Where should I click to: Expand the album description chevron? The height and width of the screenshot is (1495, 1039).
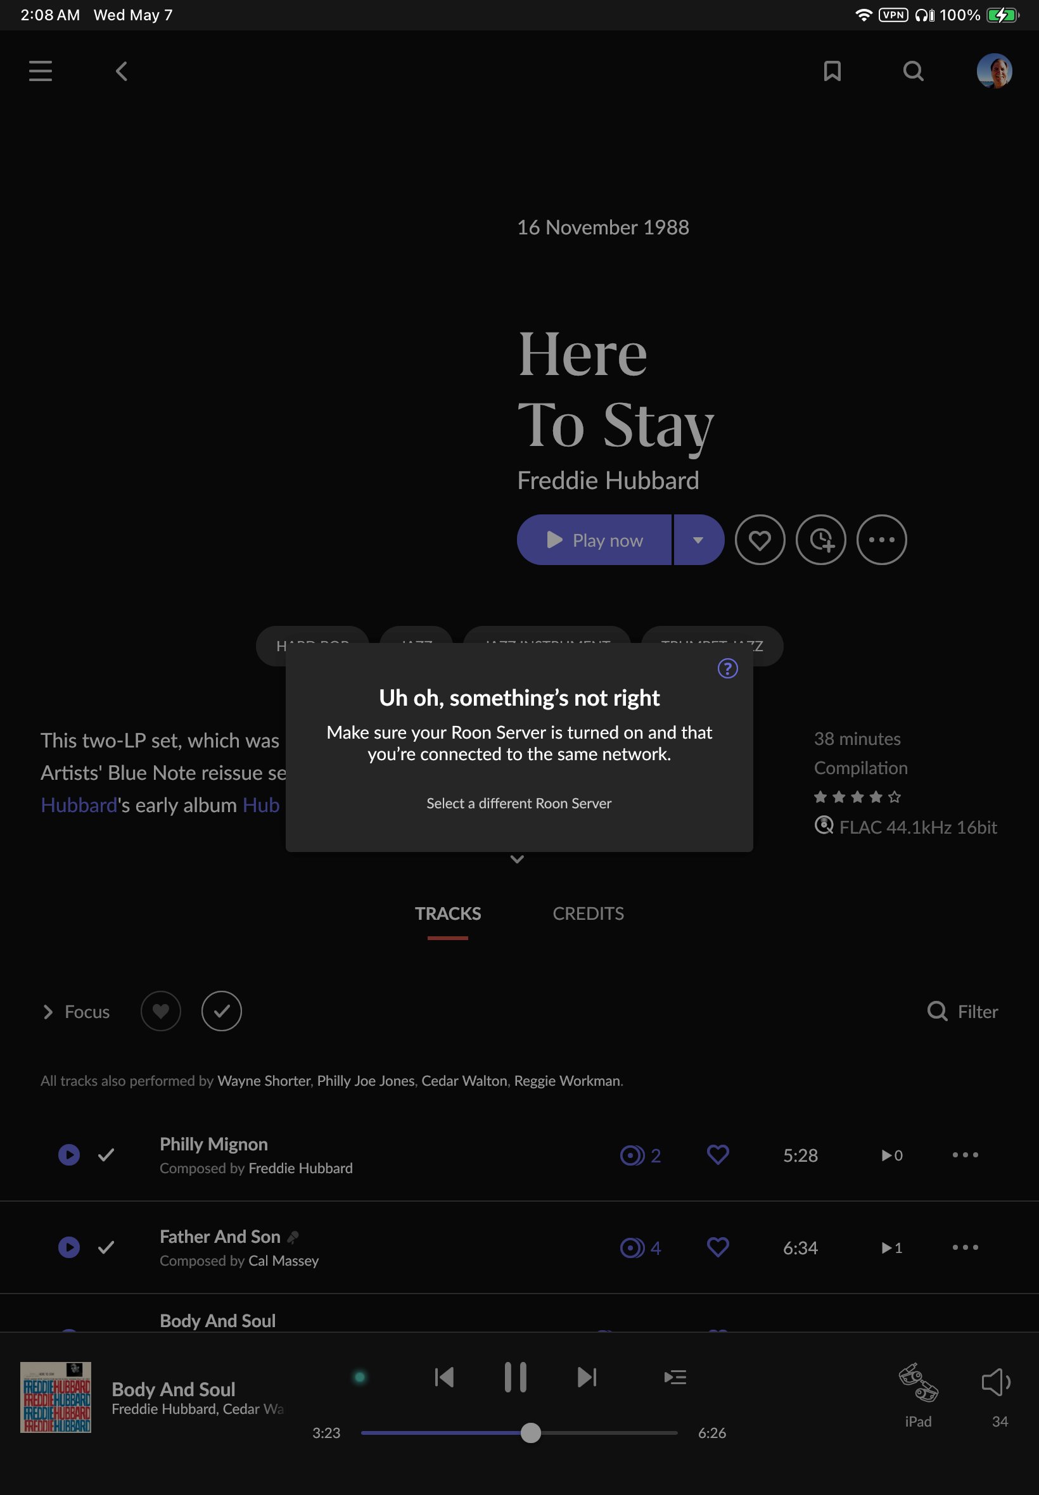coord(517,859)
